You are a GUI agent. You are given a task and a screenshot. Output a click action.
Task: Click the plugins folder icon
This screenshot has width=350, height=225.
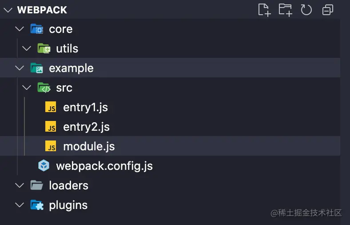pyautogui.click(x=36, y=205)
